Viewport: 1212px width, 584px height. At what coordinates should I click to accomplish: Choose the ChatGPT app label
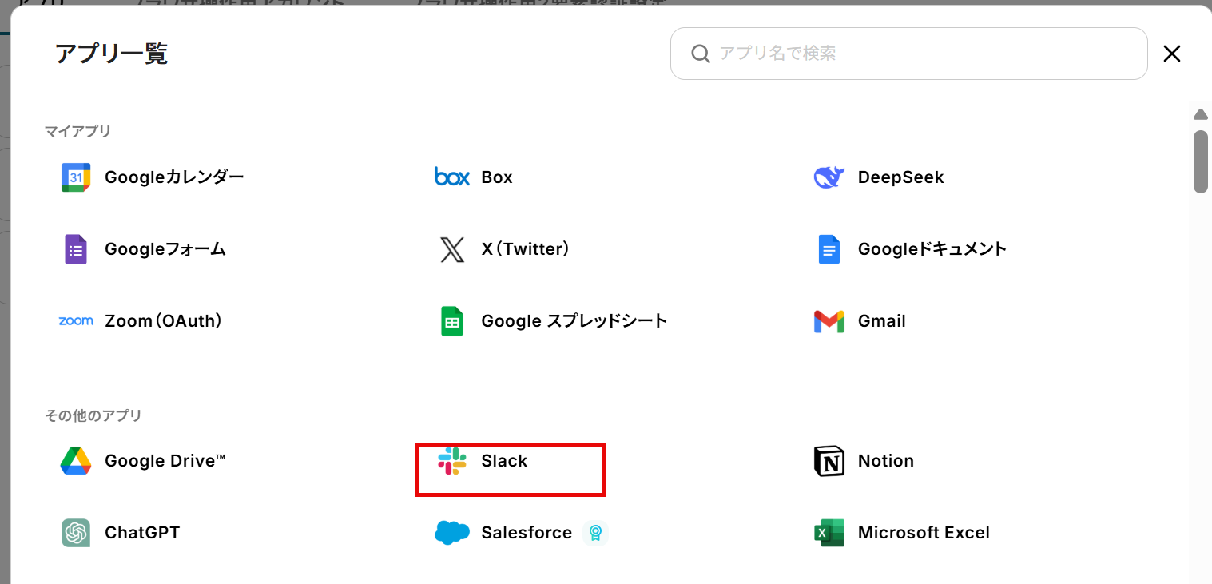(142, 533)
